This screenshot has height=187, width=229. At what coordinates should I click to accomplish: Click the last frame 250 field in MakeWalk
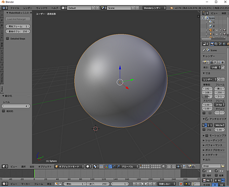point(18,31)
